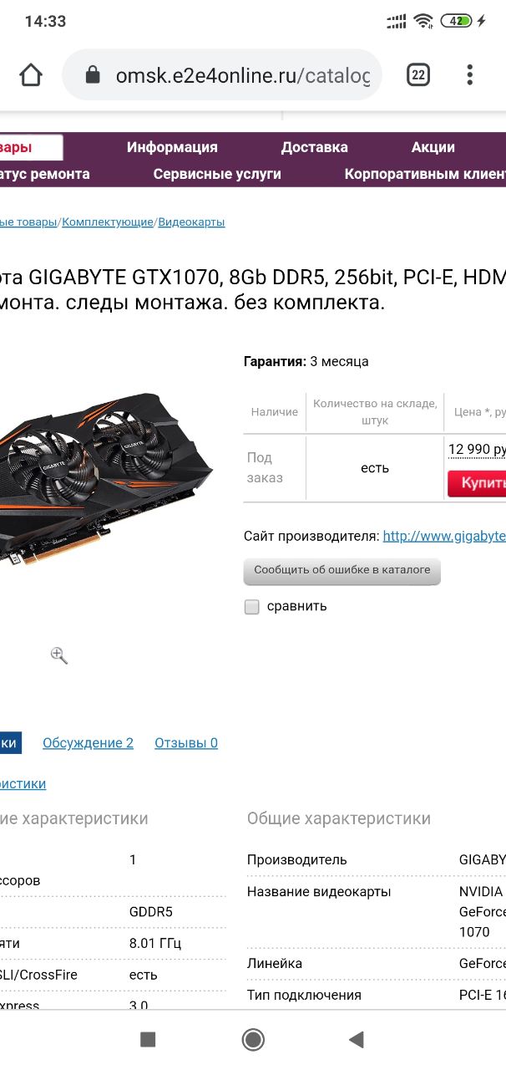Tap the Android back navigation triangle
The width and height of the screenshot is (506, 1070).
pos(357,1039)
